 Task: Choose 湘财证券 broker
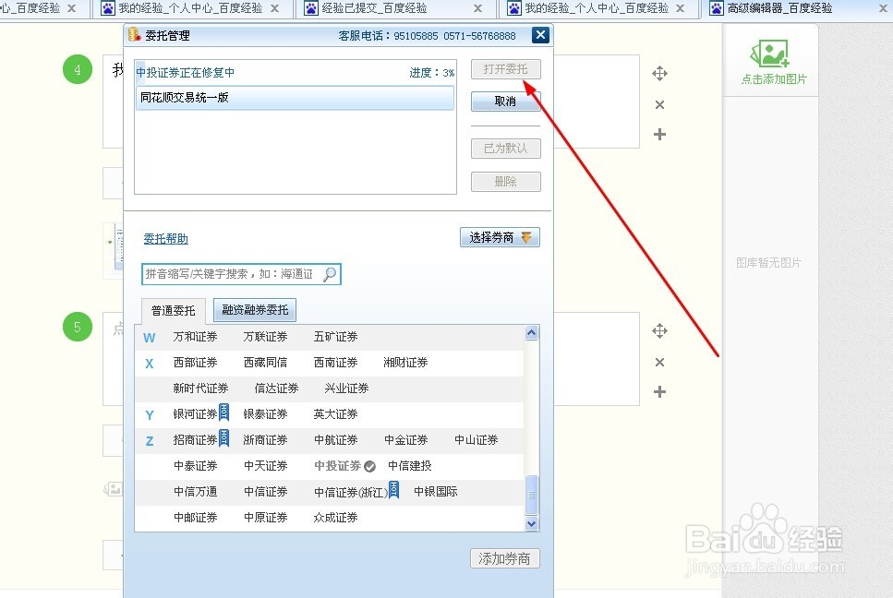405,363
